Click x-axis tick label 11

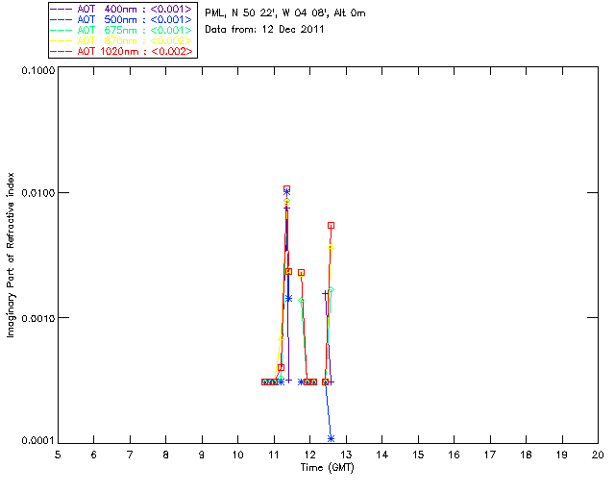click(x=274, y=455)
